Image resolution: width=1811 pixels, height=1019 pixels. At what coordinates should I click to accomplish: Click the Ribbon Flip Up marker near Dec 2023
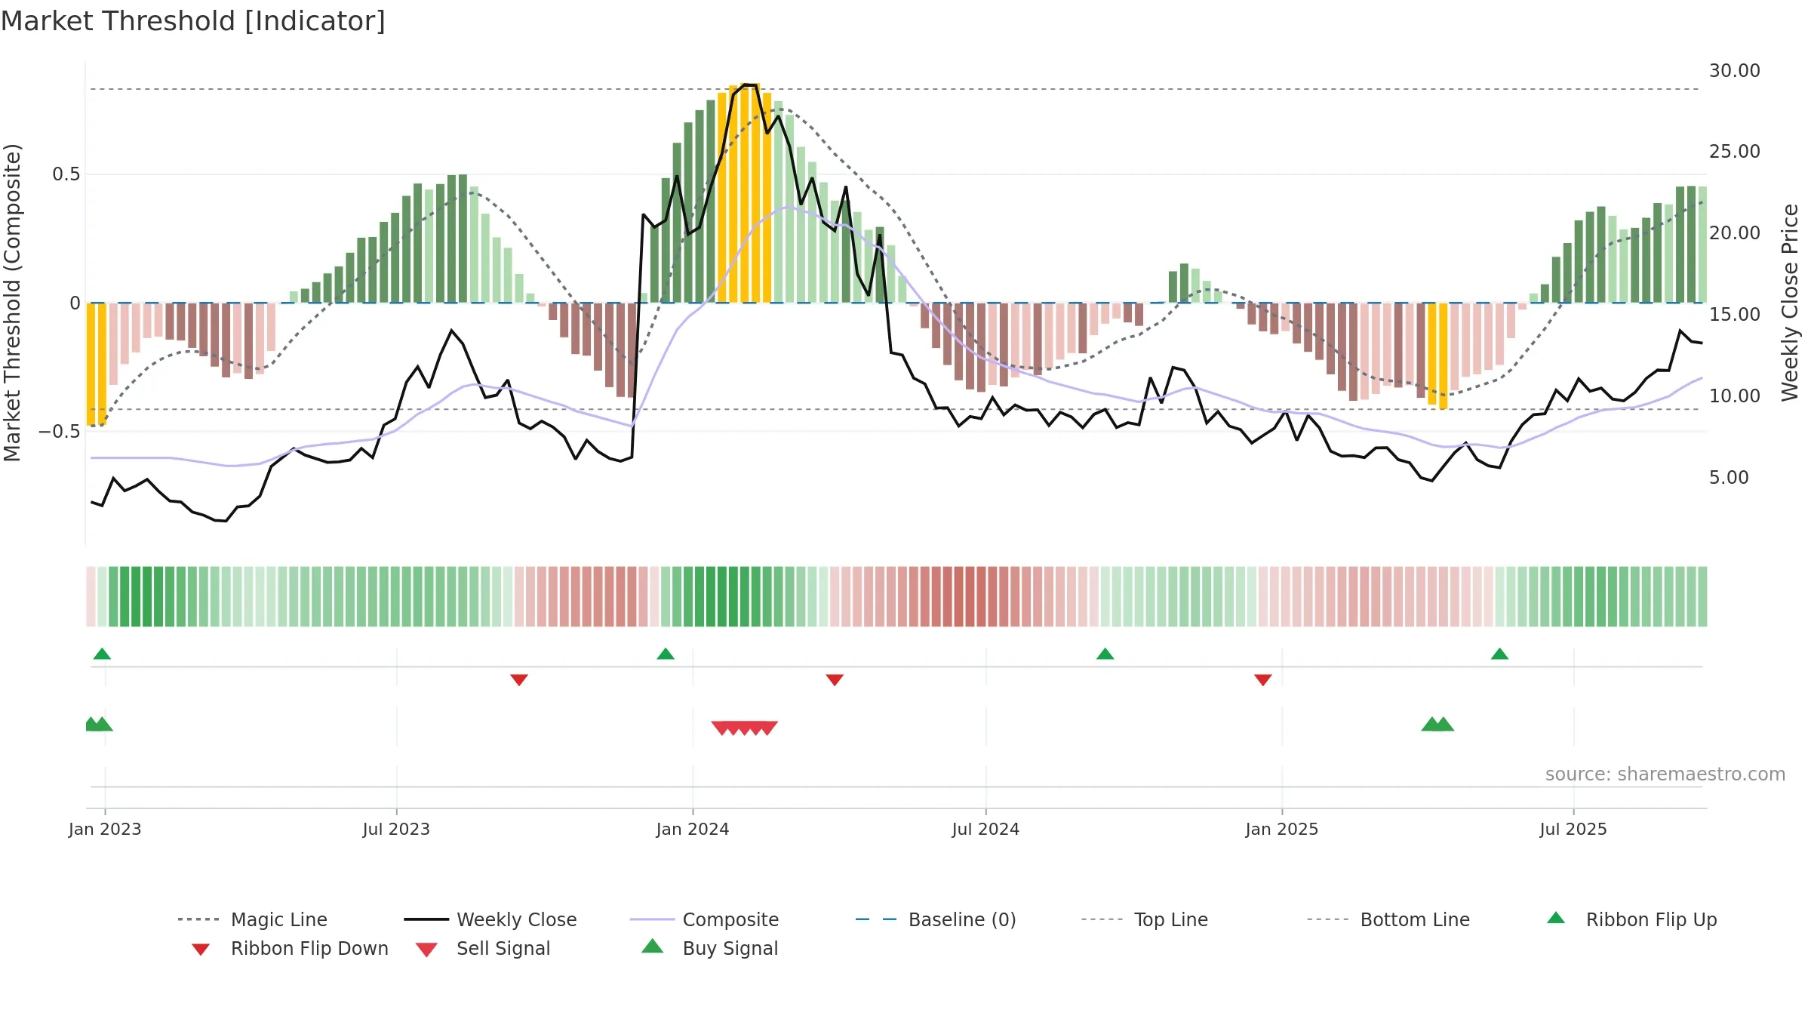click(666, 654)
